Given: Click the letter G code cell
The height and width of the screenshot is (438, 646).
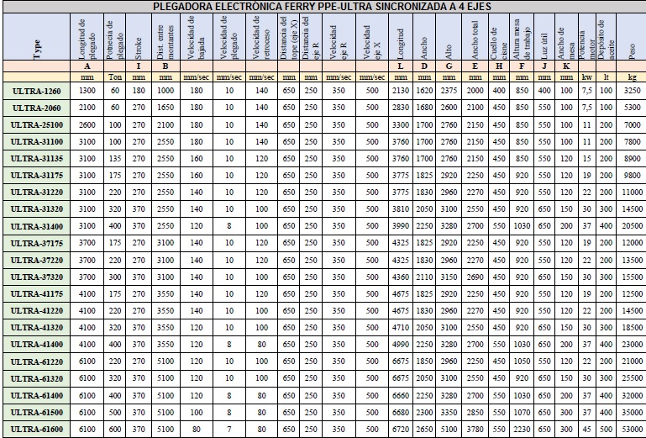Looking at the screenshot, I should (449, 66).
